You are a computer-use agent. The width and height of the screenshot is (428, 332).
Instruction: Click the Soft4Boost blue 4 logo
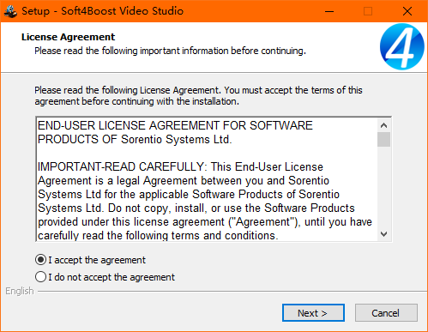pos(401,46)
